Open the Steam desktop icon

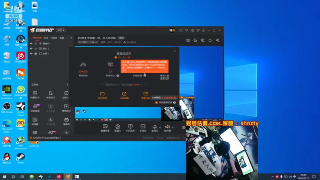pyautogui.click(x=21, y=158)
